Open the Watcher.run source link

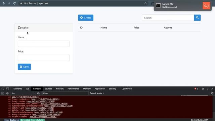40,110
